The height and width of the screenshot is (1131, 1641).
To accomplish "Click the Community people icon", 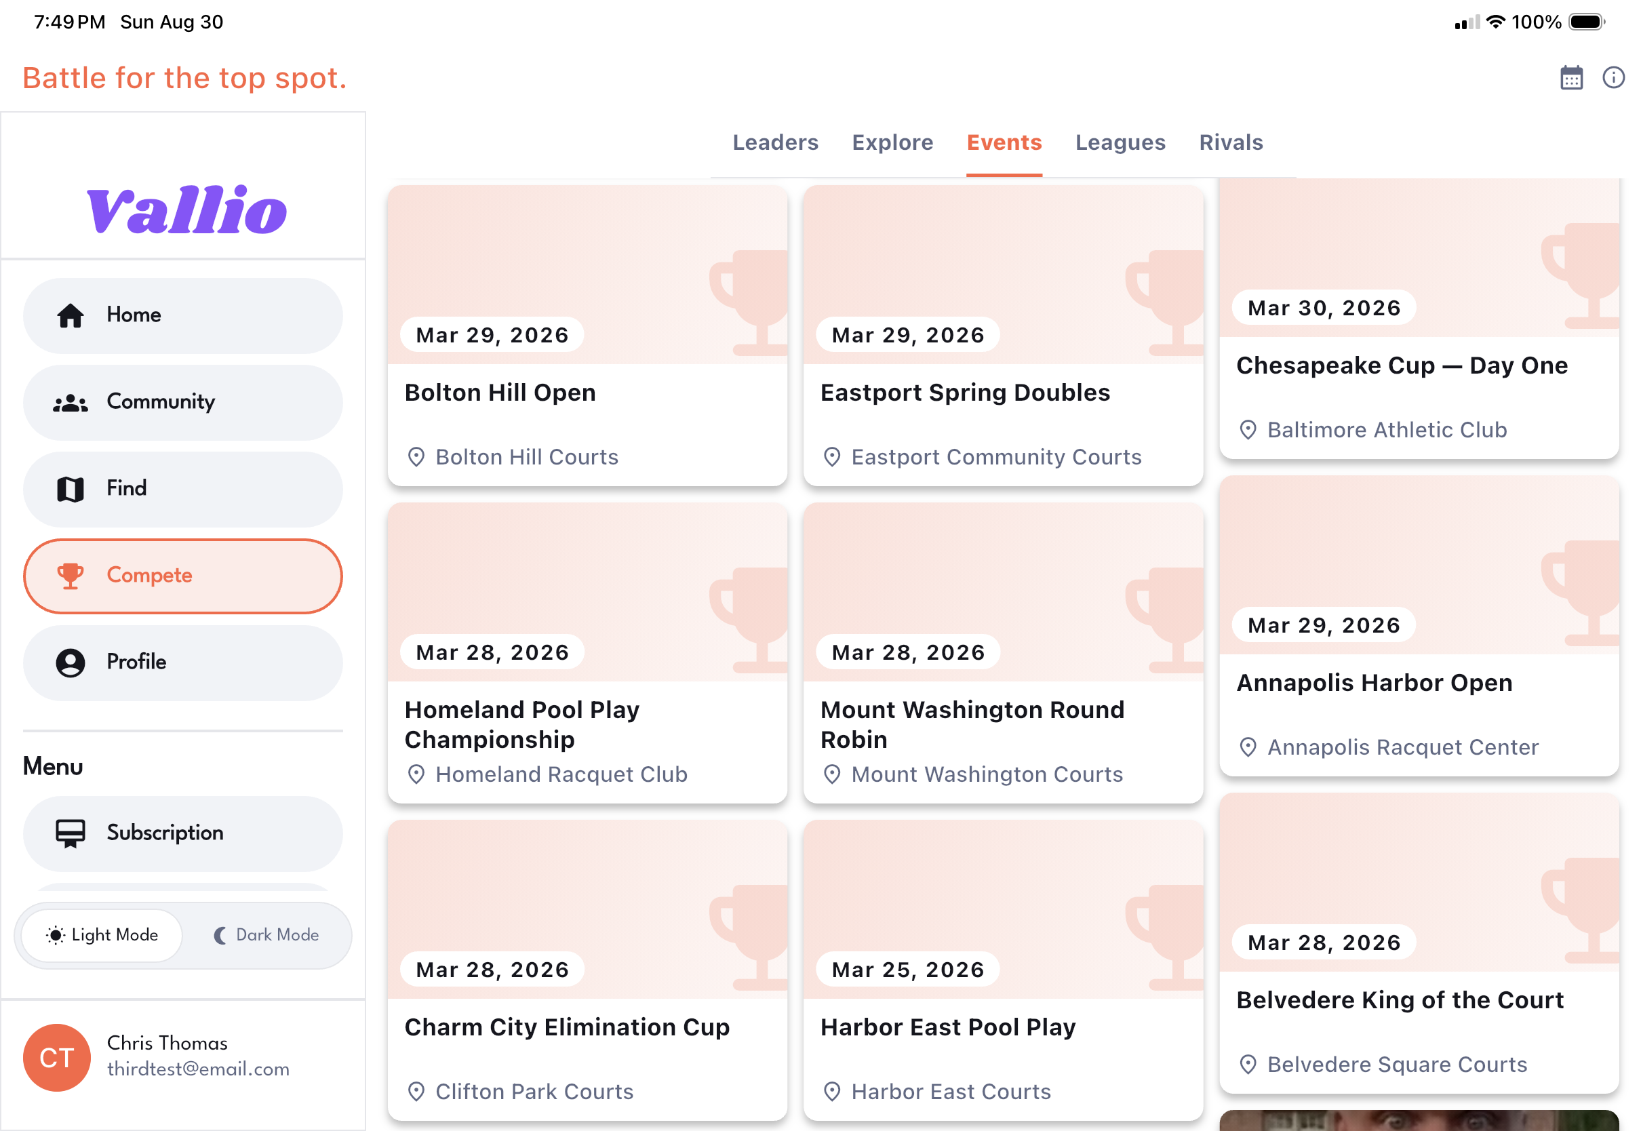I will tap(70, 403).
